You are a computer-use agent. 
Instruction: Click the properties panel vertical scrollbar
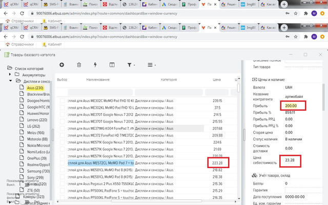[x=323, y=97]
